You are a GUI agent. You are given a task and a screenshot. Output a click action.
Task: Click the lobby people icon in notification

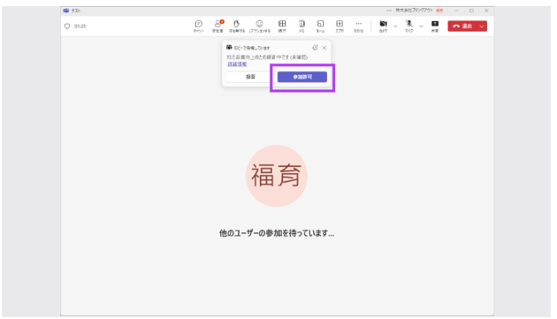[x=229, y=47]
